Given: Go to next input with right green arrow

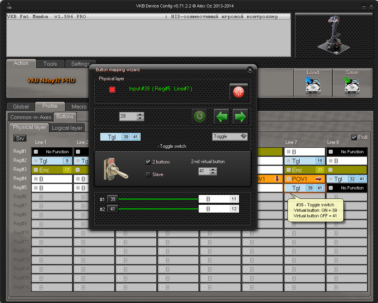Looking at the screenshot, I should click(240, 116).
